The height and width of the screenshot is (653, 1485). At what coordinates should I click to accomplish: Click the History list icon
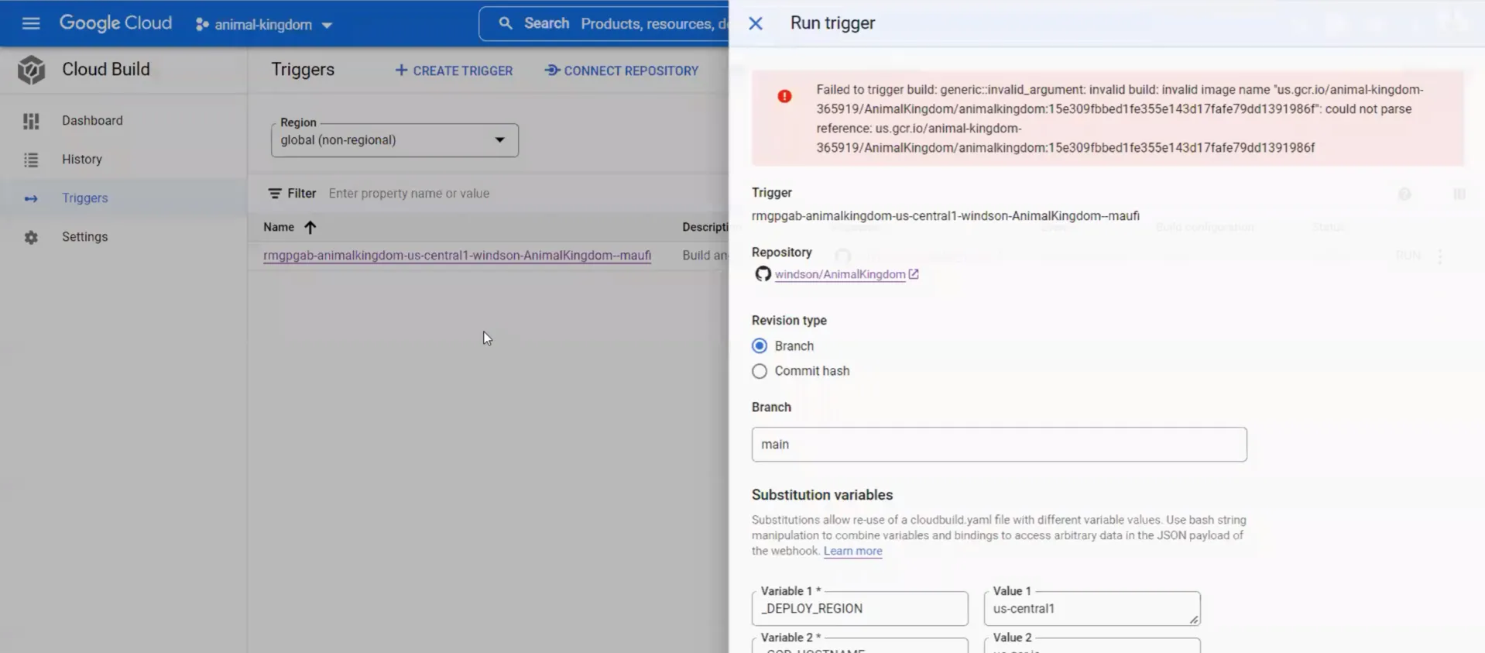click(31, 160)
